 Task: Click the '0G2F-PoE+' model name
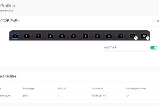(x=10, y=21)
